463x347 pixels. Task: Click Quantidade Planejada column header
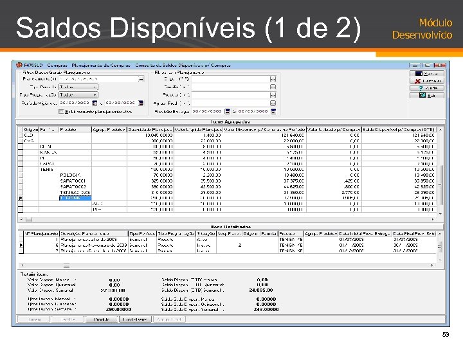150,130
